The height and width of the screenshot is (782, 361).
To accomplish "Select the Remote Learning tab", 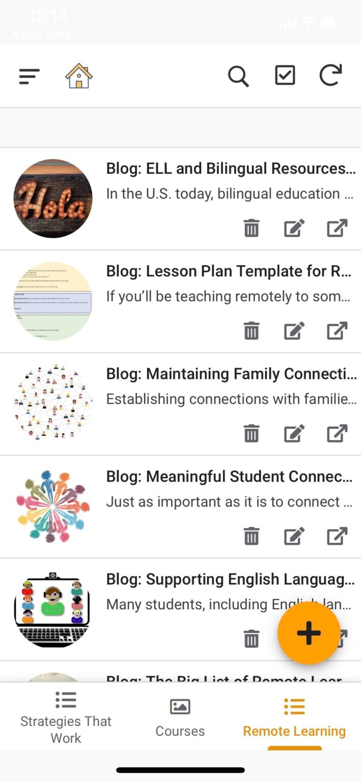I will [x=294, y=717].
